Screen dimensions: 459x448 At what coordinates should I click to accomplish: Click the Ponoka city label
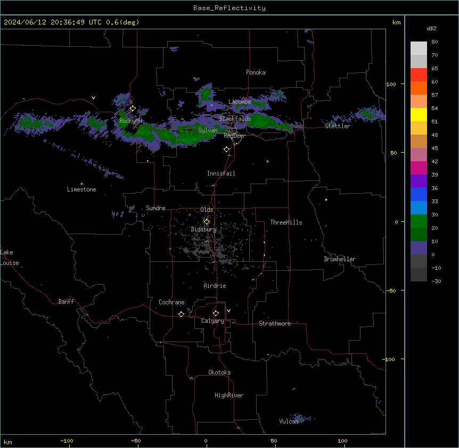pyautogui.click(x=256, y=72)
